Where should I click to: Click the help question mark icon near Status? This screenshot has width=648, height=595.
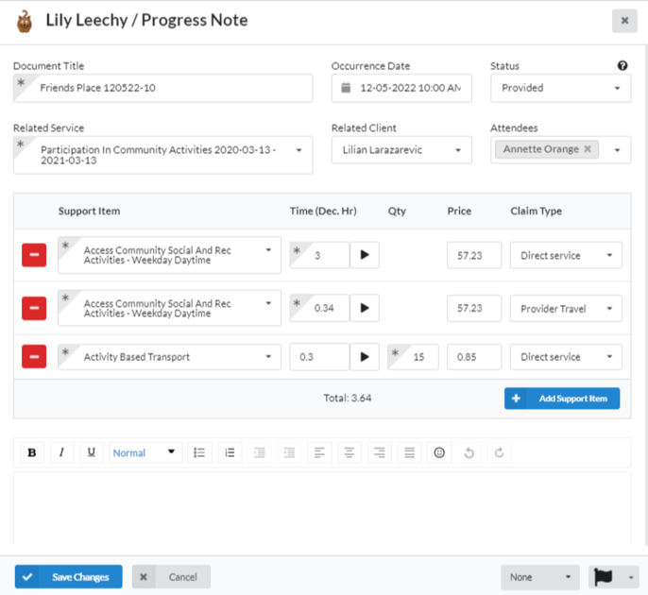[x=622, y=66]
